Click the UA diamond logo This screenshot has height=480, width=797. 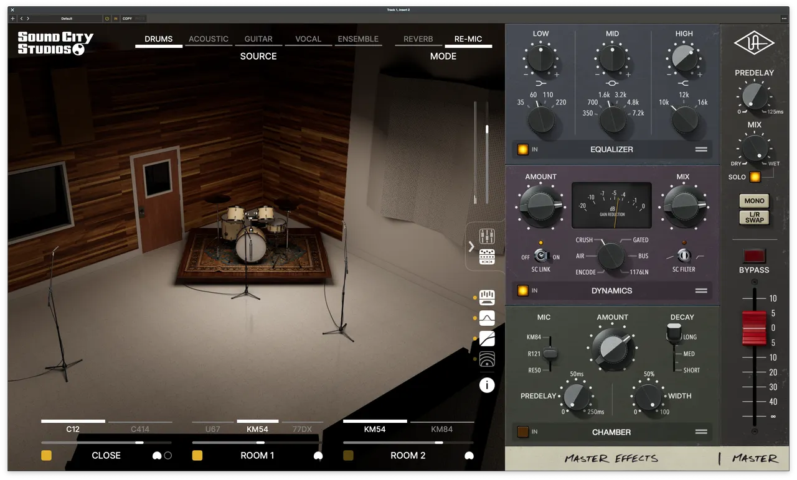[754, 44]
